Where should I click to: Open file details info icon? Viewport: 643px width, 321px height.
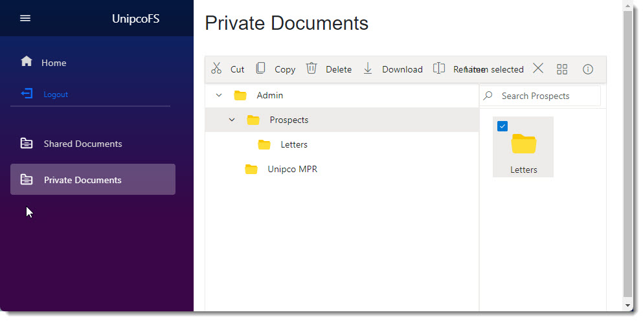588,69
